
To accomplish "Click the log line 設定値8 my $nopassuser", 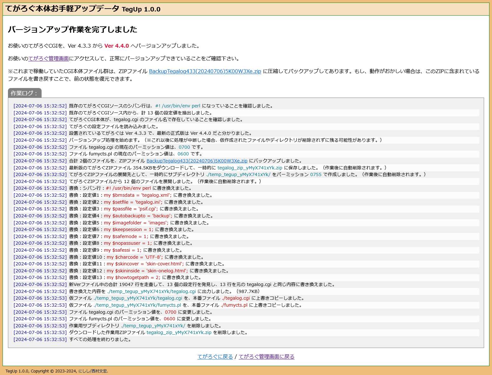I will pyautogui.click(x=246, y=243).
